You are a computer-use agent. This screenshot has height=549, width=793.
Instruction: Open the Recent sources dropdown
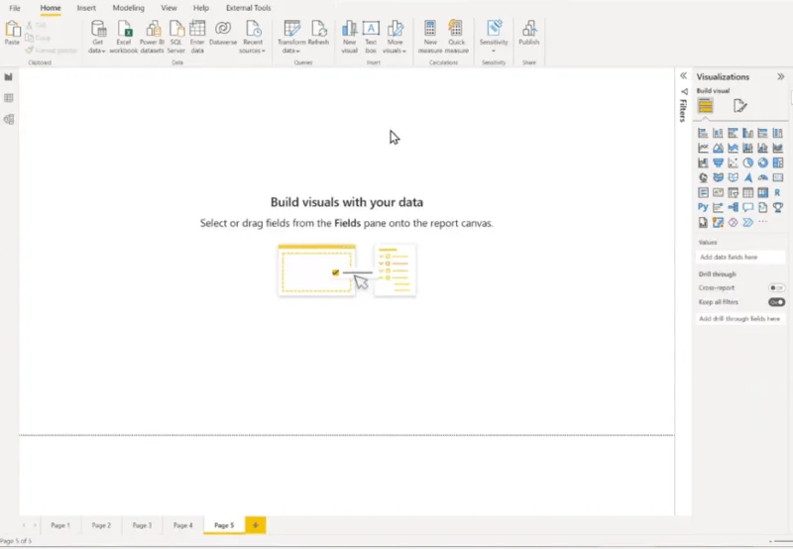(253, 37)
